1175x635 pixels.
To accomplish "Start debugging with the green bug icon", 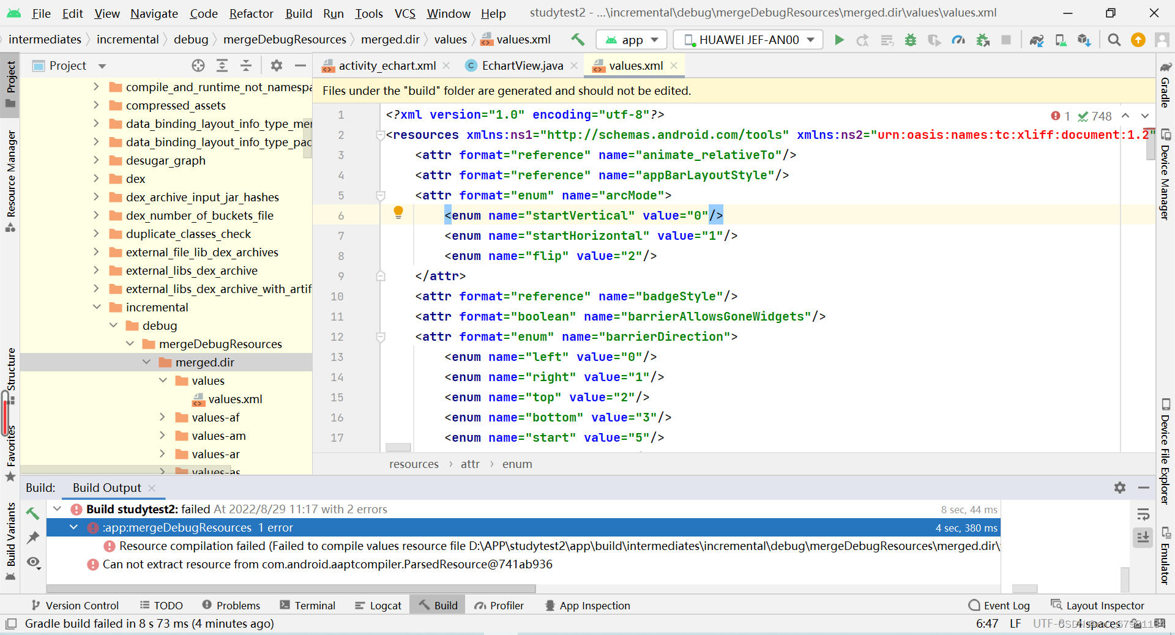I will (910, 40).
